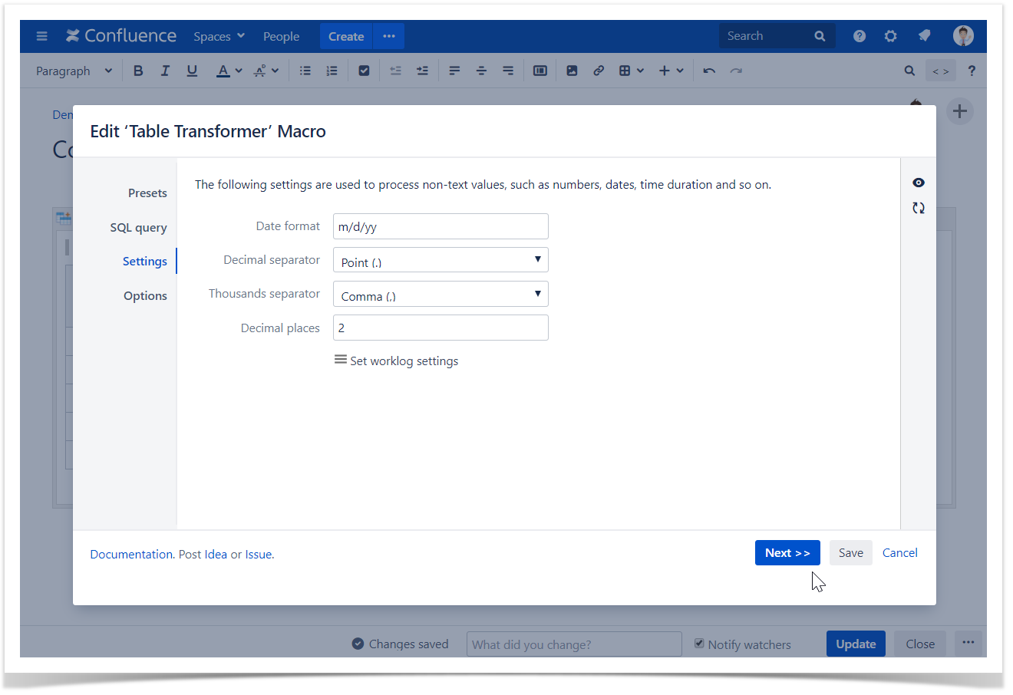Open the administration gear menu
Image resolution: width=1013 pixels, height=695 pixels.
pyautogui.click(x=891, y=36)
